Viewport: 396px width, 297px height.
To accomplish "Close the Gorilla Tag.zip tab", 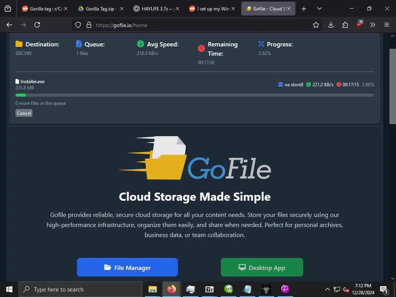I will [x=122, y=9].
